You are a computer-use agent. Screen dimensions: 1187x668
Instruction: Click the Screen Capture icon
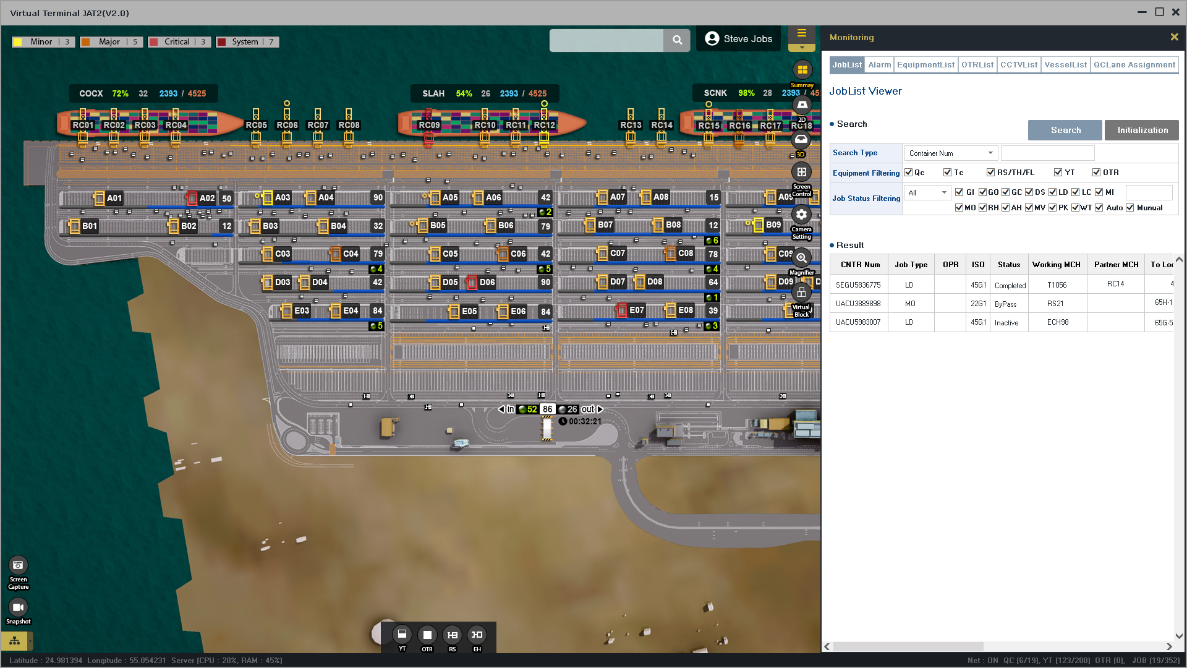18,565
